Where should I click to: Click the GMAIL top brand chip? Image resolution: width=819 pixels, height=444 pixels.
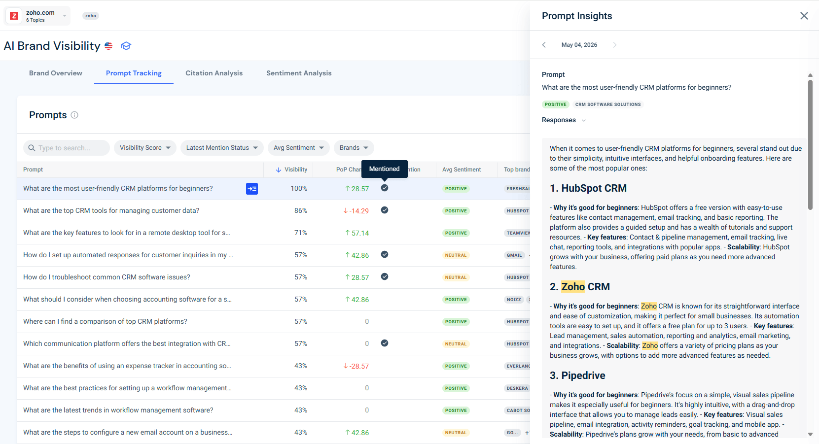point(514,255)
